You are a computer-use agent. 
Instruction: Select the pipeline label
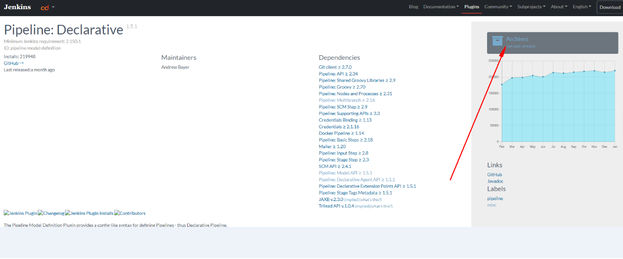pos(495,199)
